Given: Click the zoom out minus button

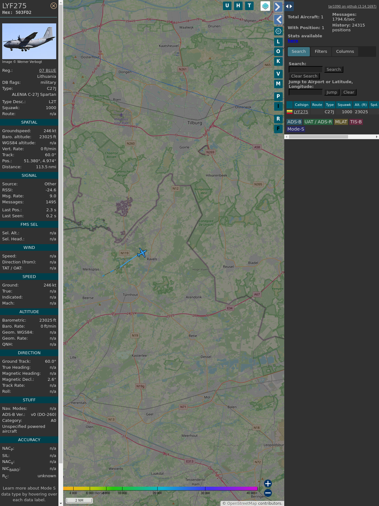Looking at the screenshot, I should coord(268,493).
